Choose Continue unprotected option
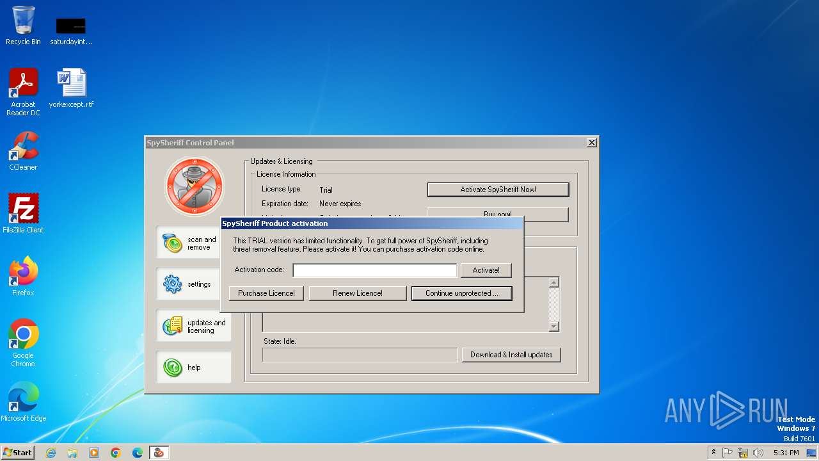The width and height of the screenshot is (819, 461). 462,293
